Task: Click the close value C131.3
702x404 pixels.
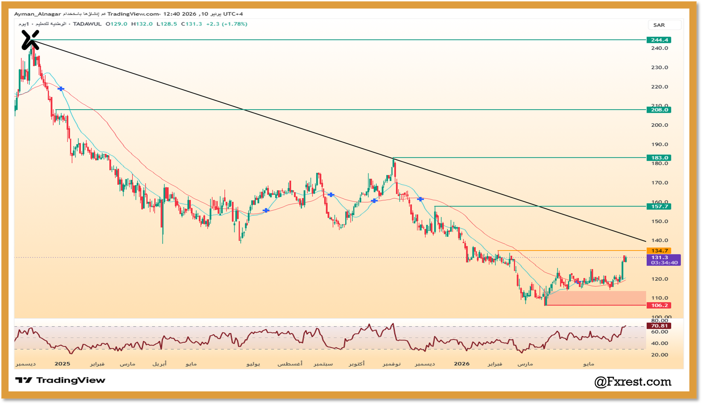Action: click(192, 24)
